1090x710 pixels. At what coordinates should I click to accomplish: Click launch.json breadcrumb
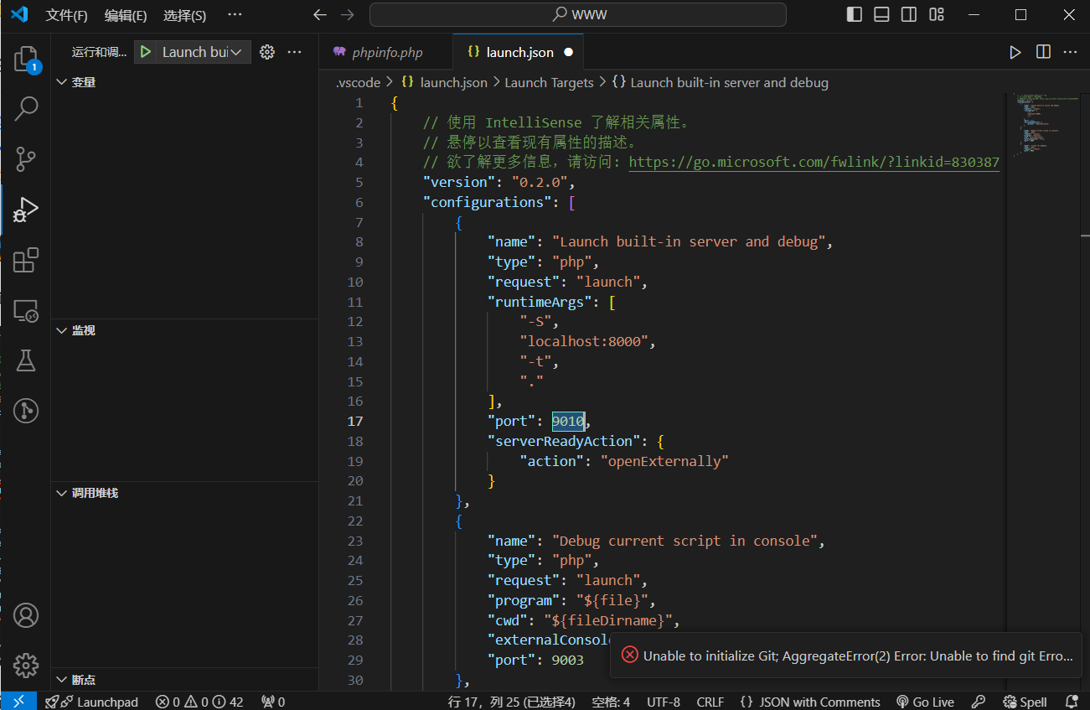(x=445, y=82)
